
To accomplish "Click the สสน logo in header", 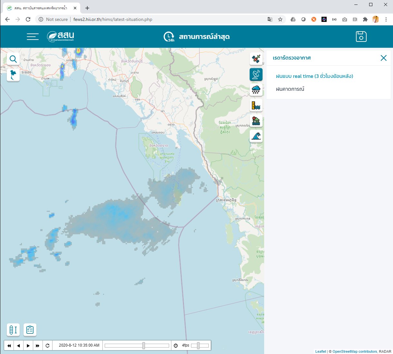I will (x=61, y=36).
